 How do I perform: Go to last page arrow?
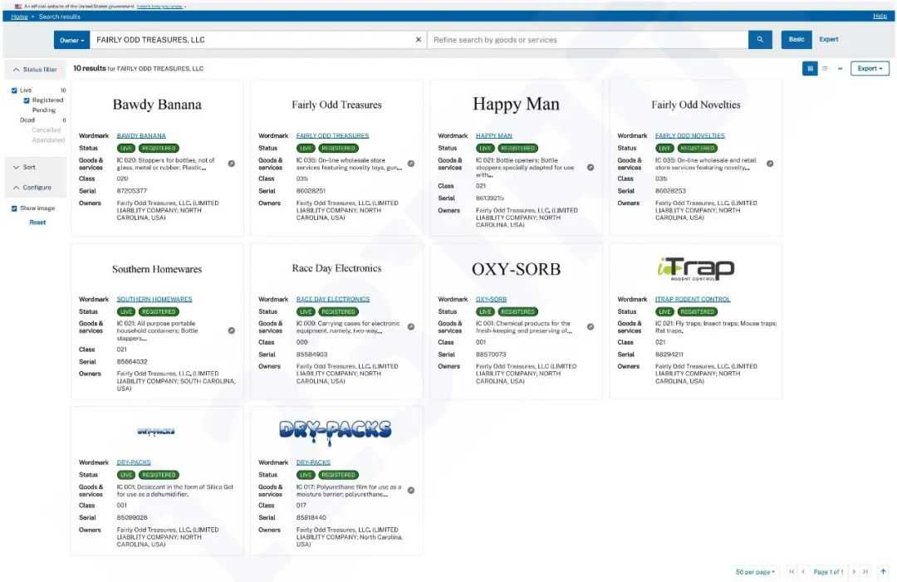[x=865, y=571]
